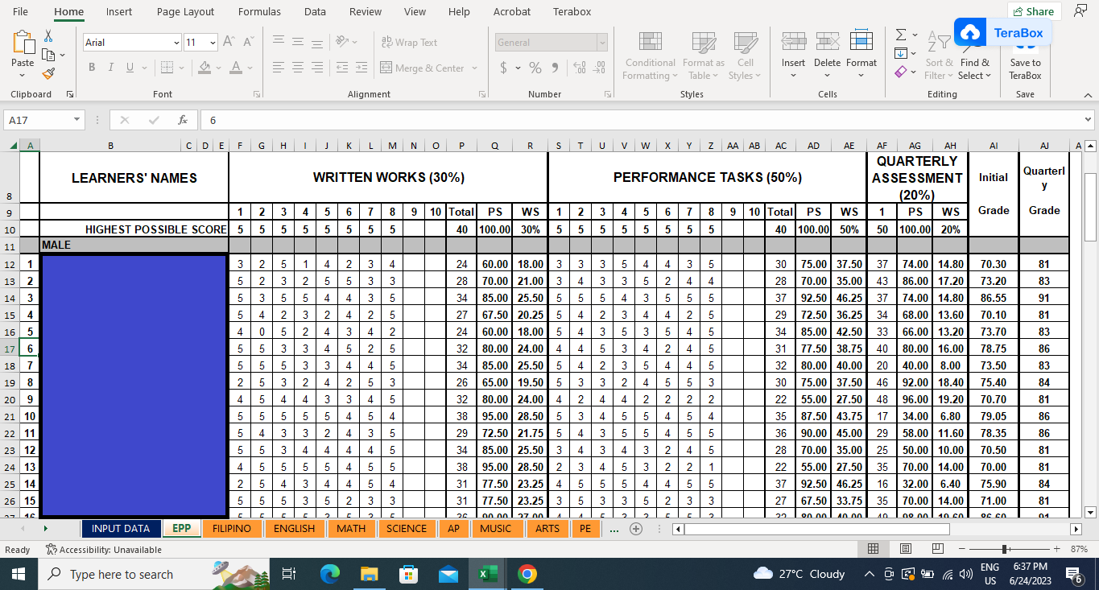Align text to the right
1099x590 pixels.
(x=317, y=68)
